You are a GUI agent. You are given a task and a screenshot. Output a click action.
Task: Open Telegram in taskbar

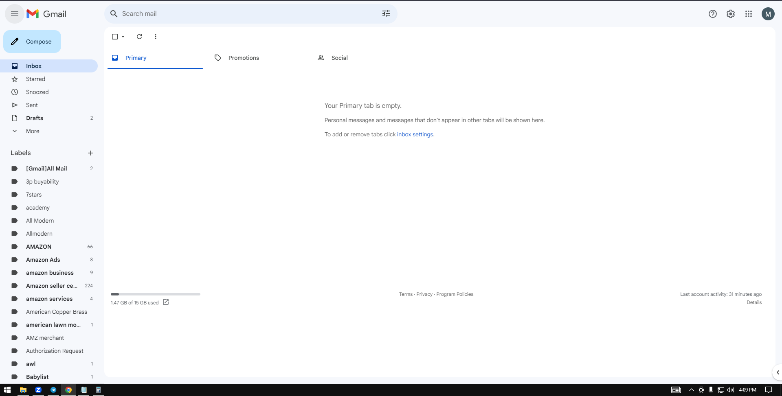[x=53, y=390]
